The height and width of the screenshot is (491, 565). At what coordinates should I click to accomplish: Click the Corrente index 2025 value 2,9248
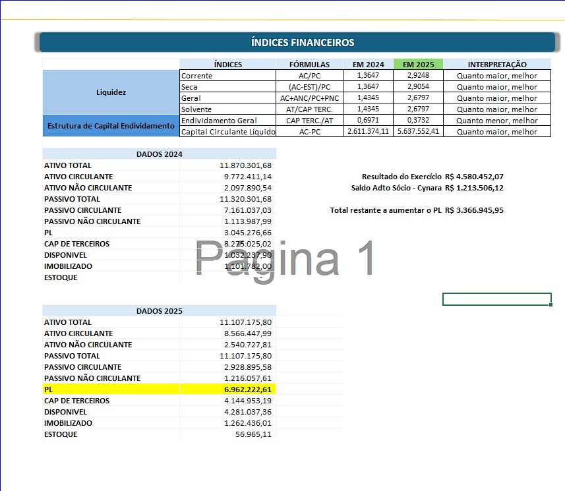(418, 76)
